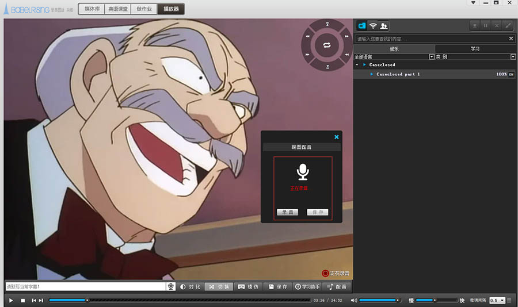The height and width of the screenshot is (307, 518).
Task: Open the title bar dropdown arrow menu
Action: (473, 3)
